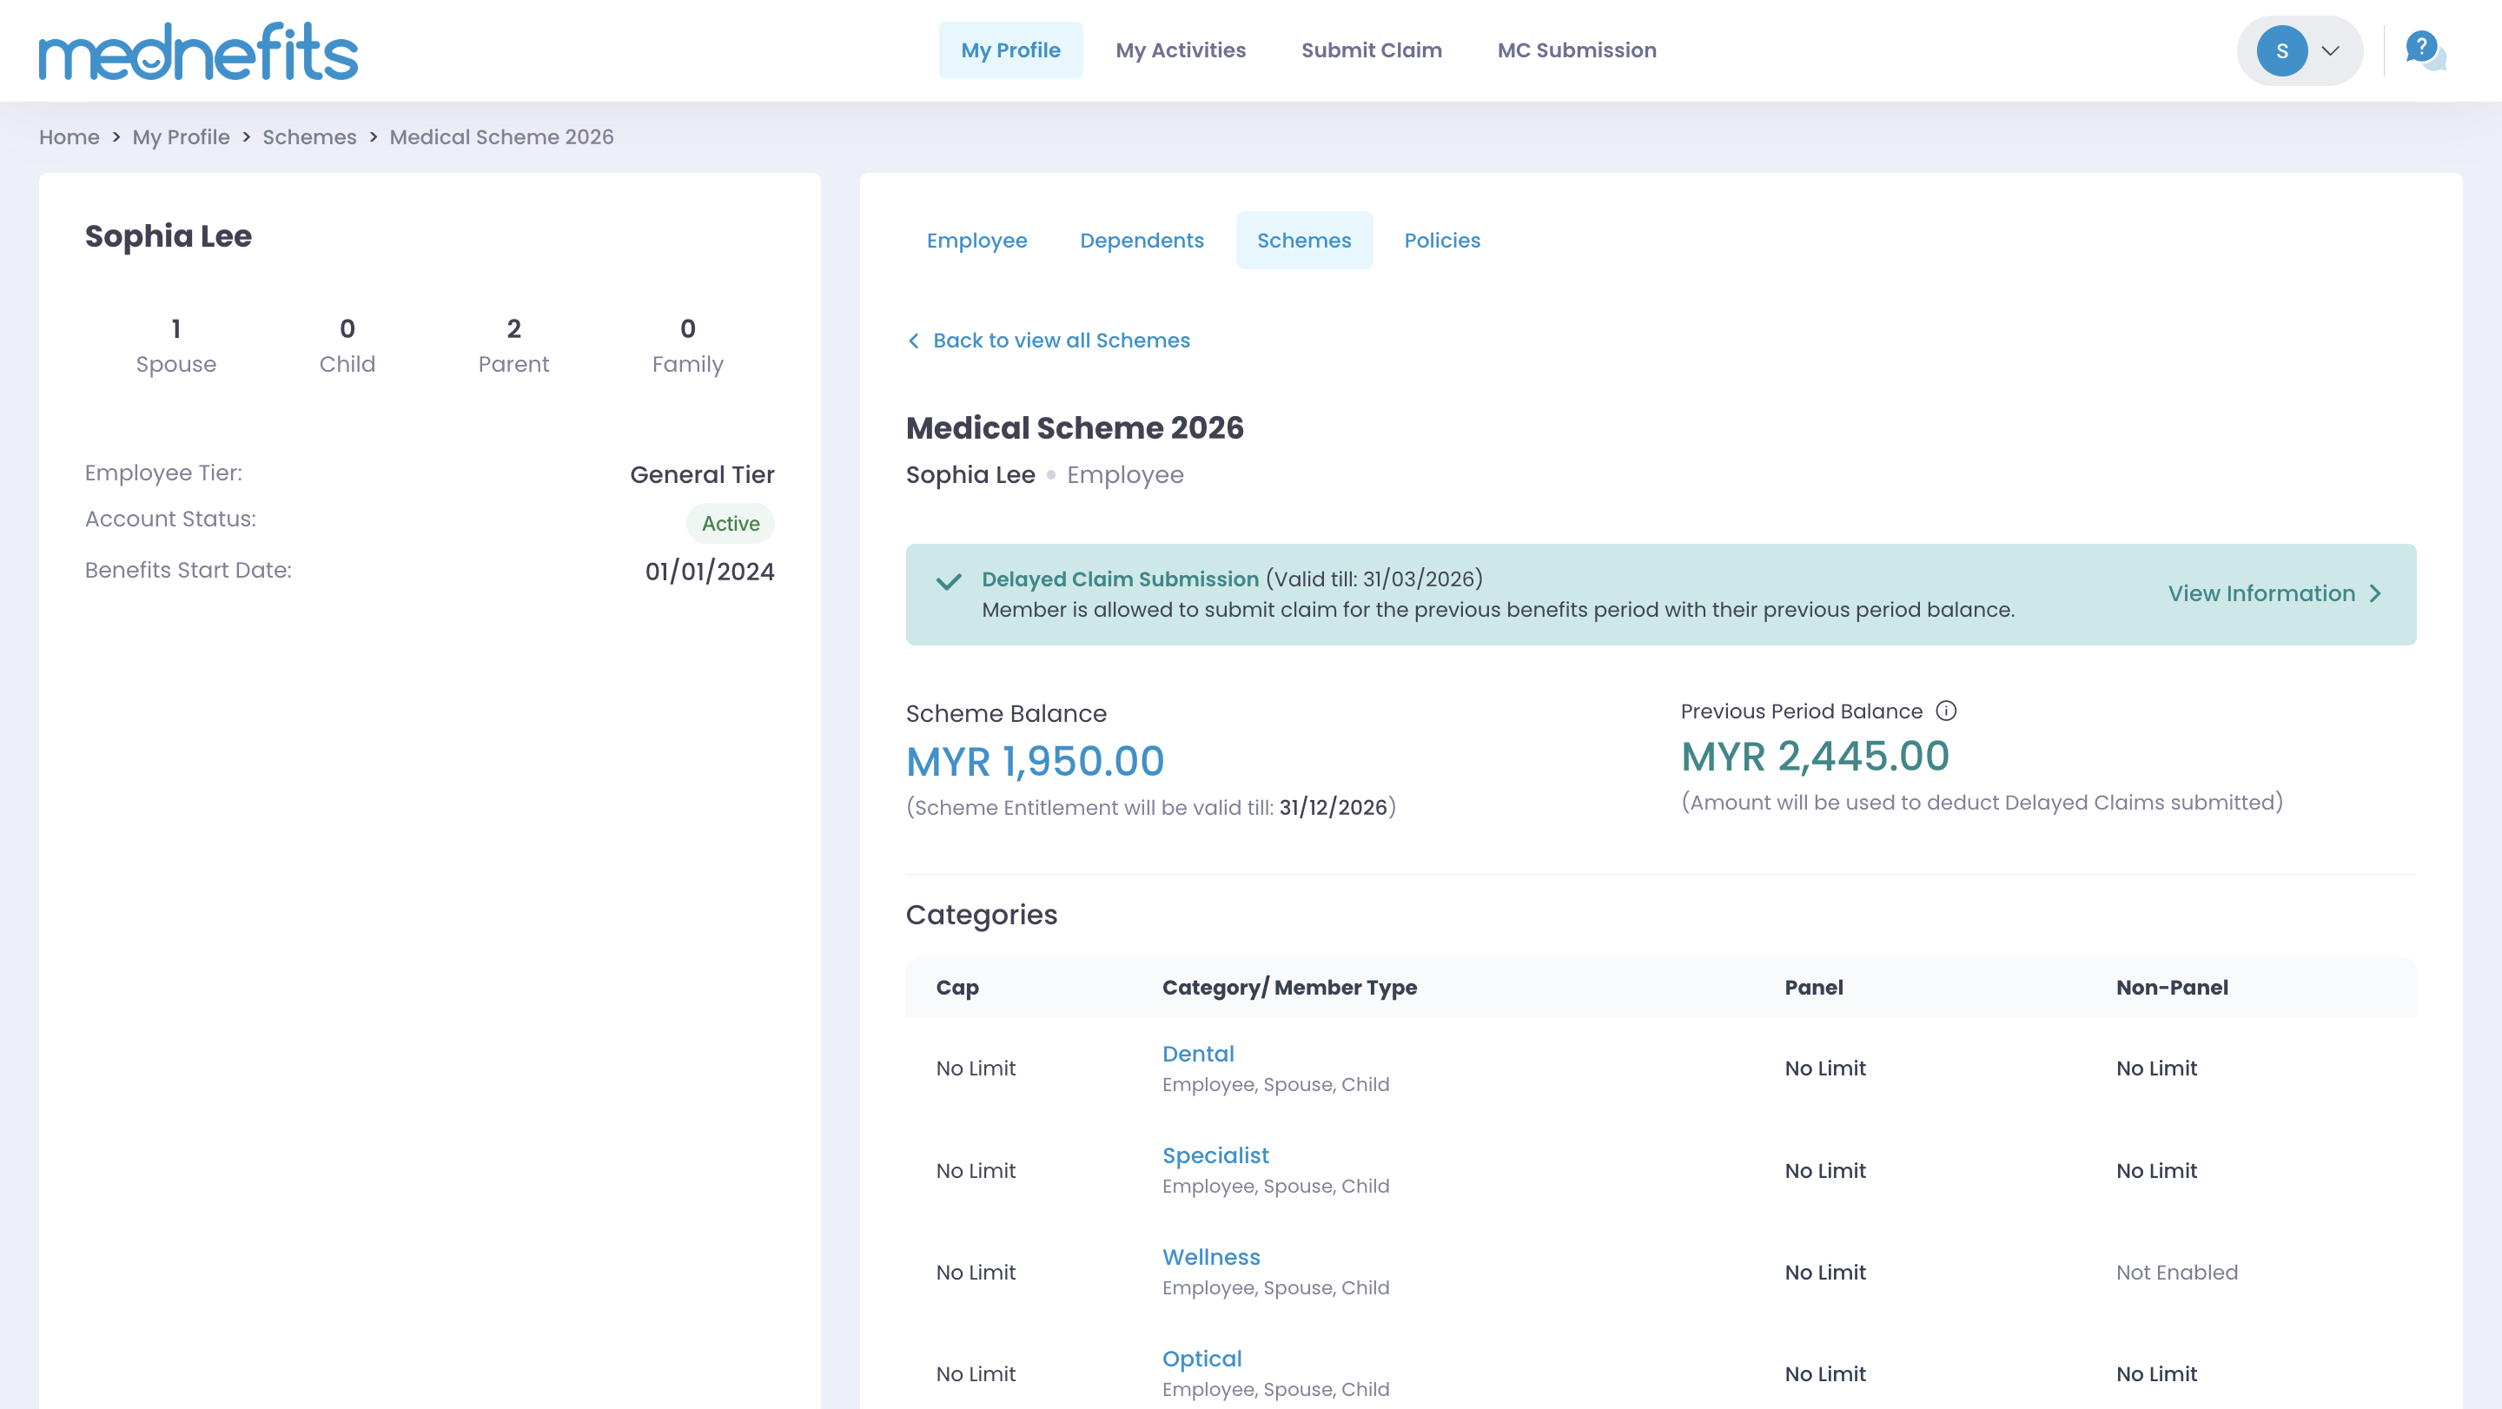
Task: Select the Employee tab
Action: 976,241
